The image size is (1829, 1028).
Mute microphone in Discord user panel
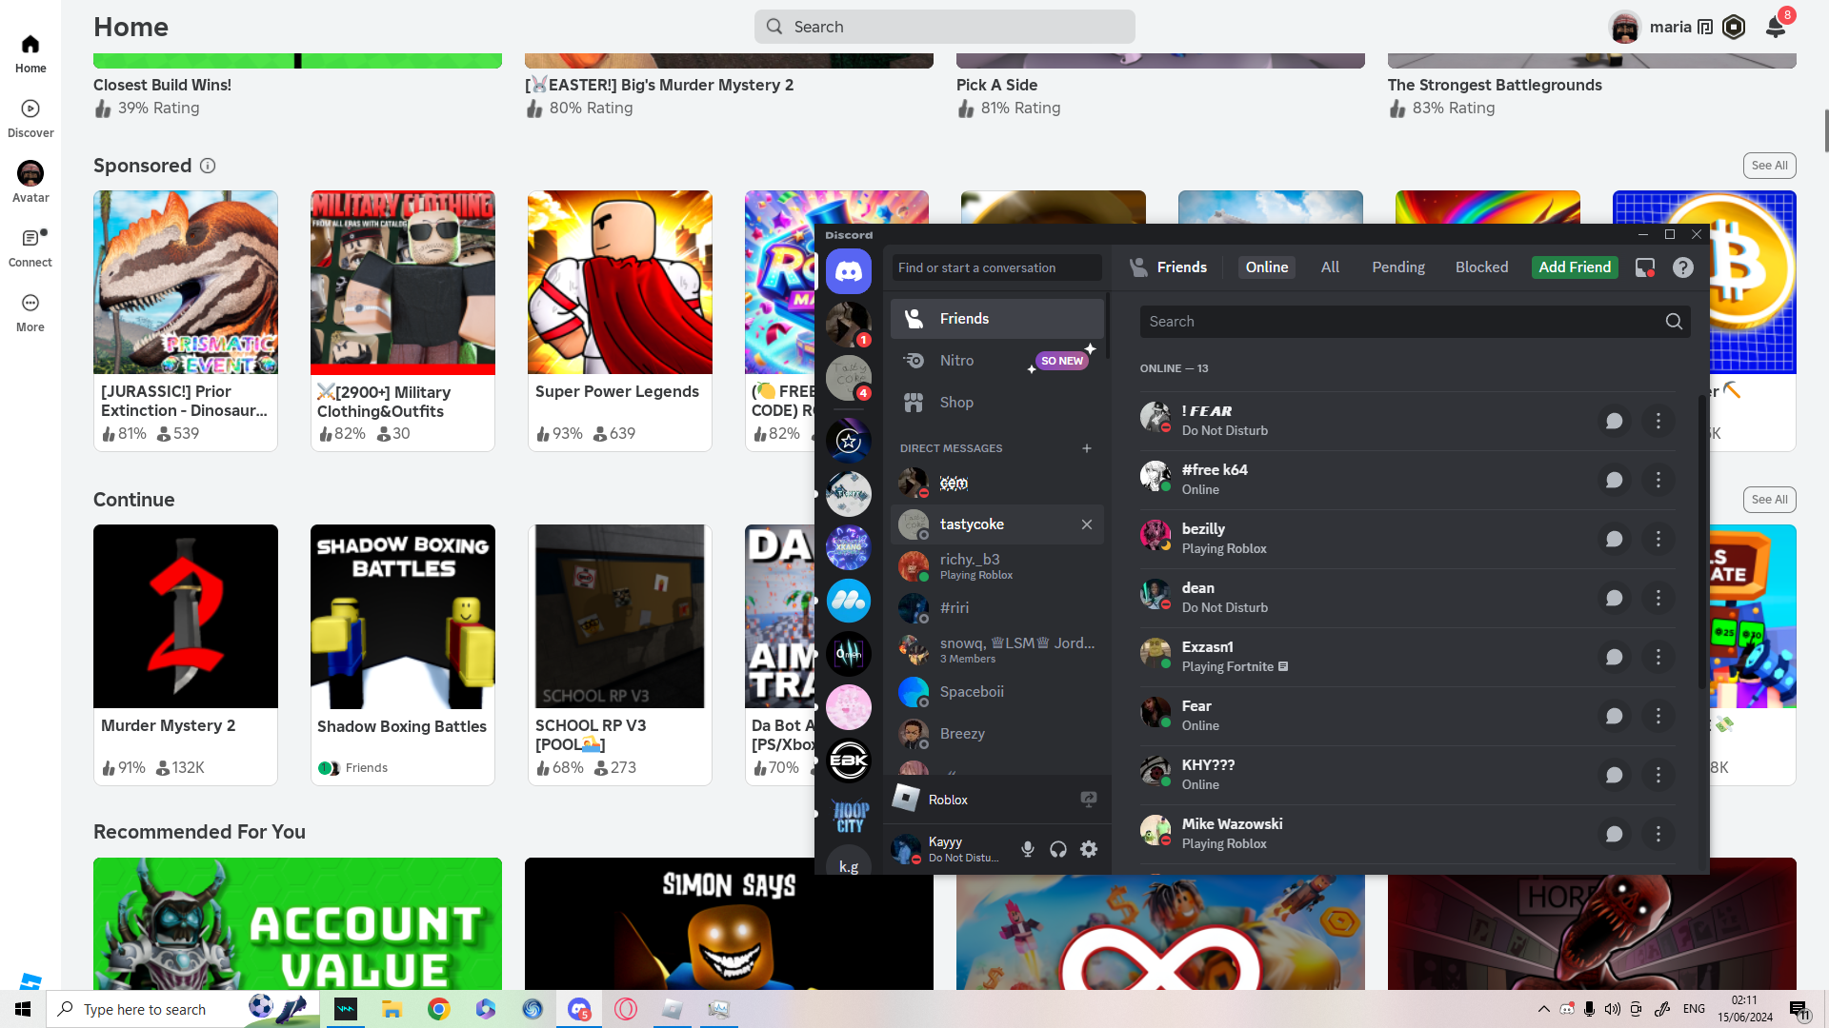click(1027, 849)
